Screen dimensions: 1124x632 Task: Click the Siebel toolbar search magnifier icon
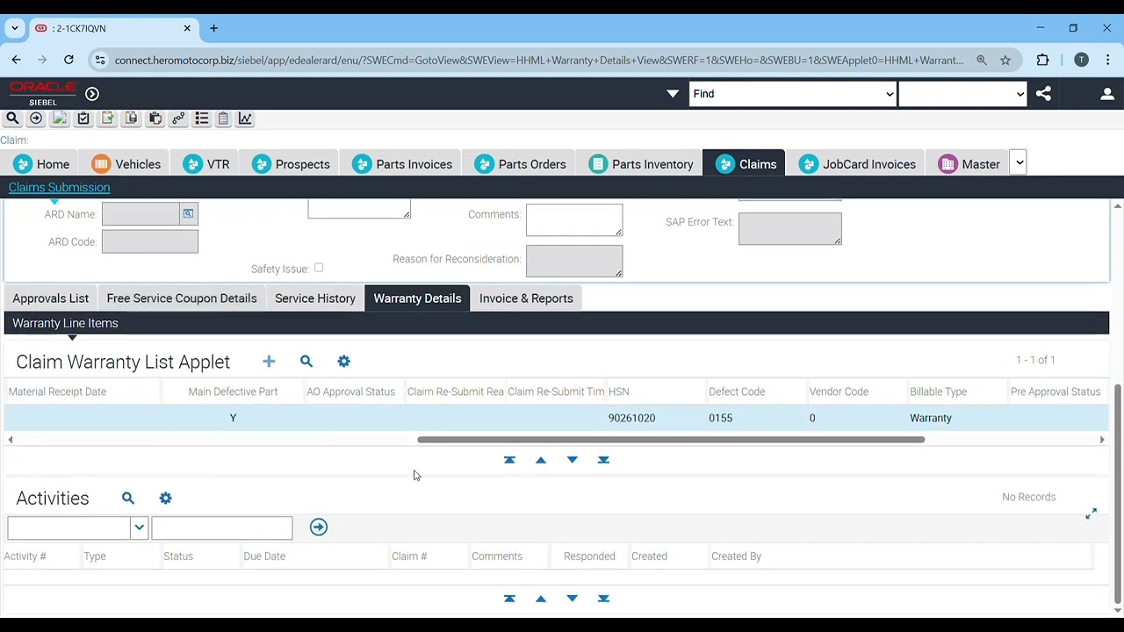click(x=12, y=118)
